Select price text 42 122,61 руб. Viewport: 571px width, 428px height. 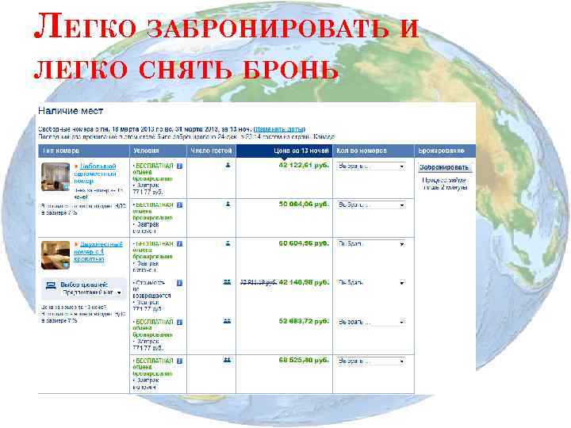[304, 165]
